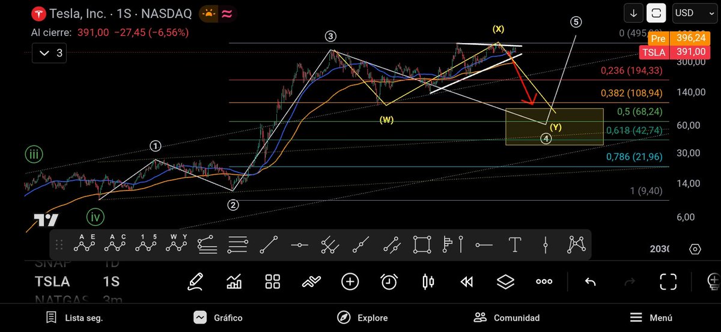Open the Explore tab
The width and height of the screenshot is (721, 332).
coord(362,318)
